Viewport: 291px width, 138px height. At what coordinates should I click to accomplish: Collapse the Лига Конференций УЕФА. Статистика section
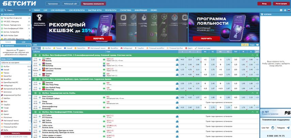click(252, 112)
